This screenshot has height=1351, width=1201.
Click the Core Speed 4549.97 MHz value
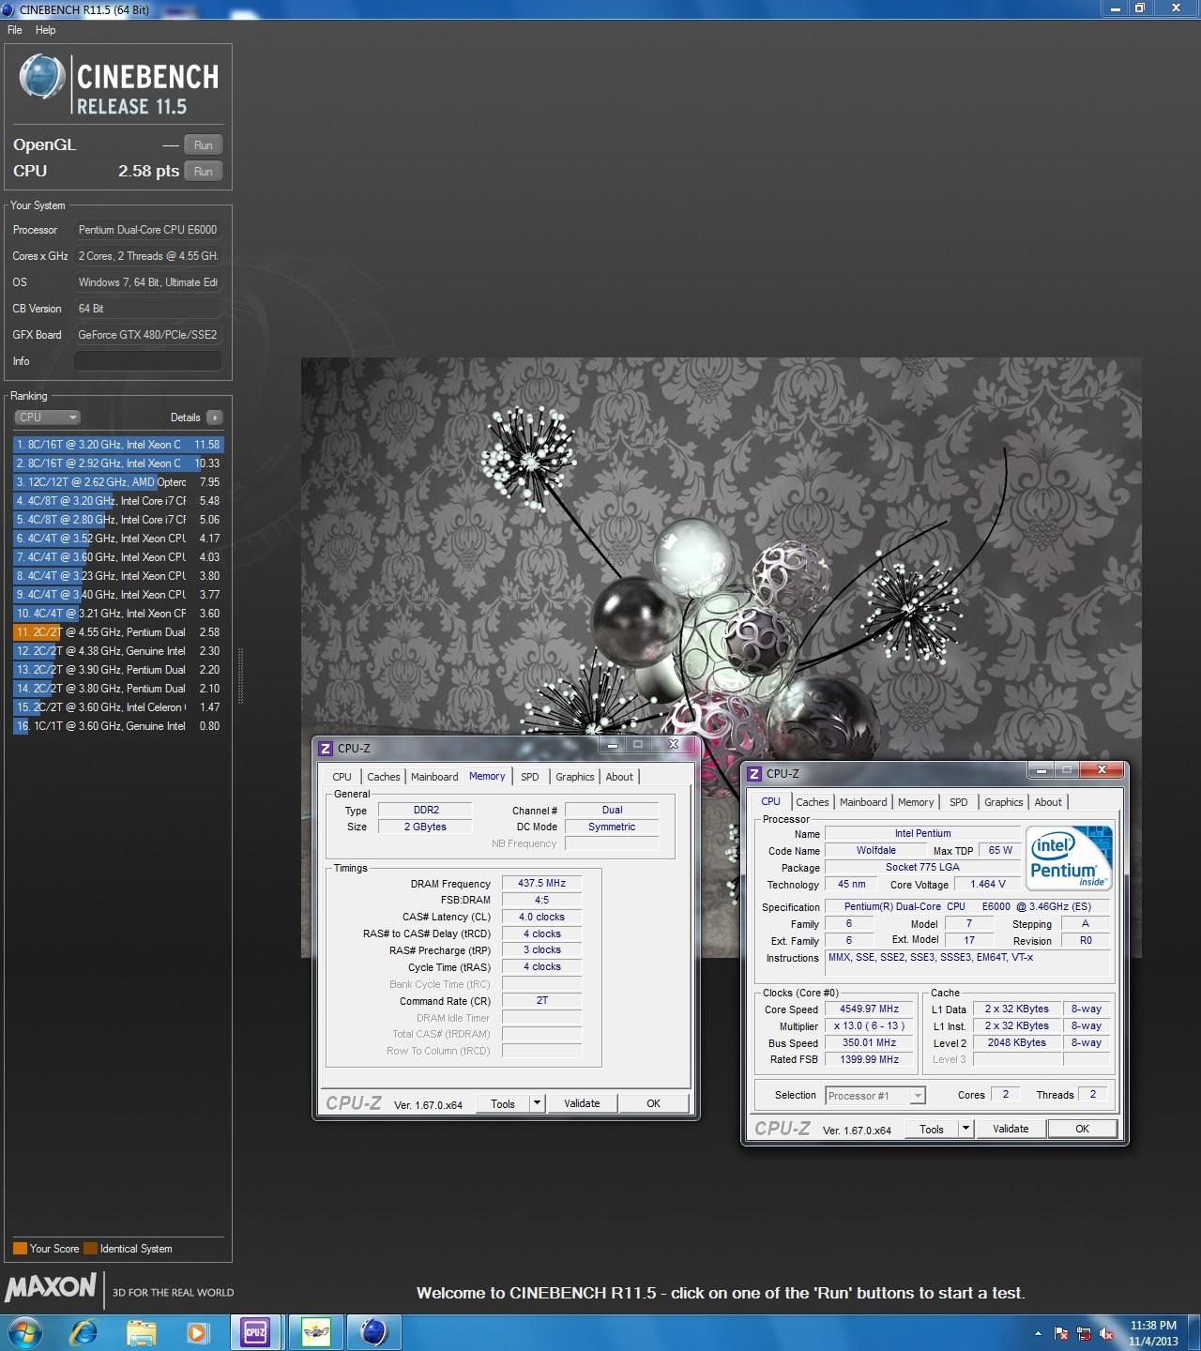click(869, 1009)
